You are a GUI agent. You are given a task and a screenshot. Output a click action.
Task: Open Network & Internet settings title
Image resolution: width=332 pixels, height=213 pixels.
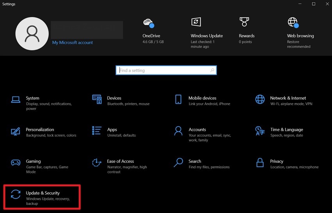(x=288, y=98)
